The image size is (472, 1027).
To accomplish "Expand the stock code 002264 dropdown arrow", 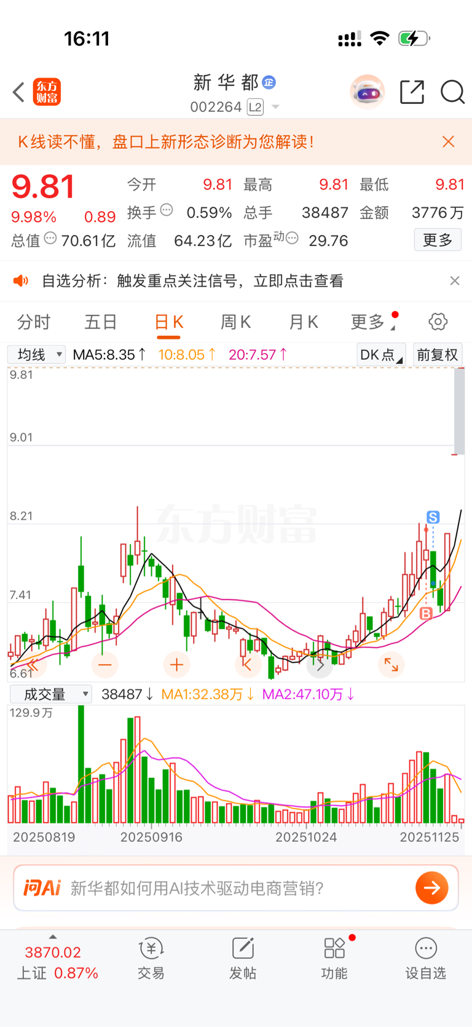I will [275, 107].
